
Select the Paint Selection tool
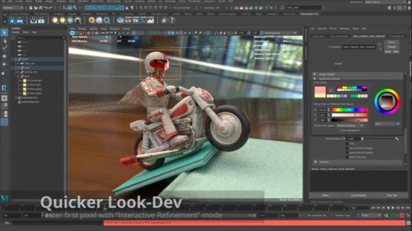pos(4,49)
